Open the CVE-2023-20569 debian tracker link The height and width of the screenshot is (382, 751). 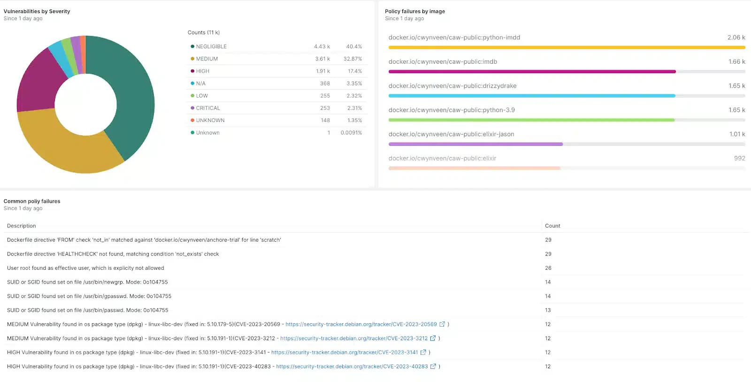(361, 324)
